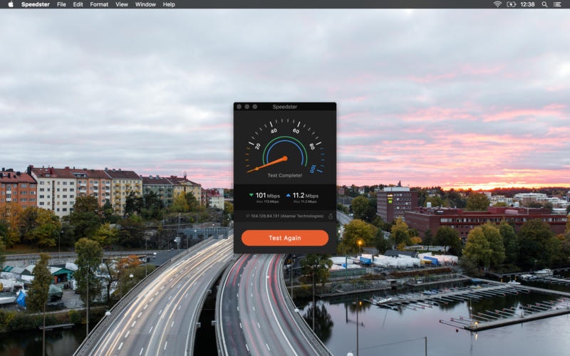Open the Notification Center list icon
The image size is (570, 356).
tap(557, 4)
